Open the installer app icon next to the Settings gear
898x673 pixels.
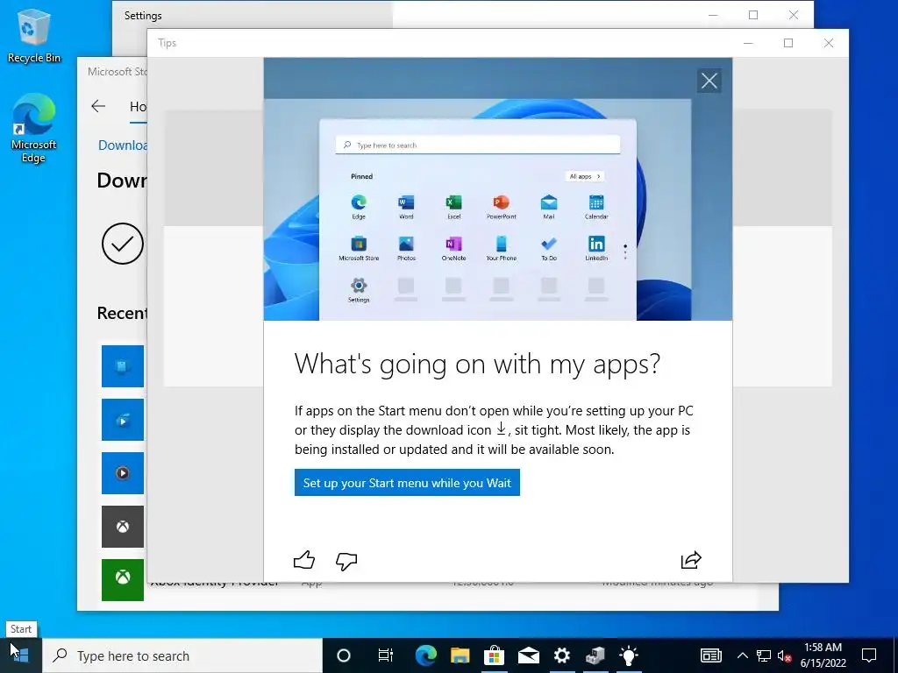[x=595, y=655]
